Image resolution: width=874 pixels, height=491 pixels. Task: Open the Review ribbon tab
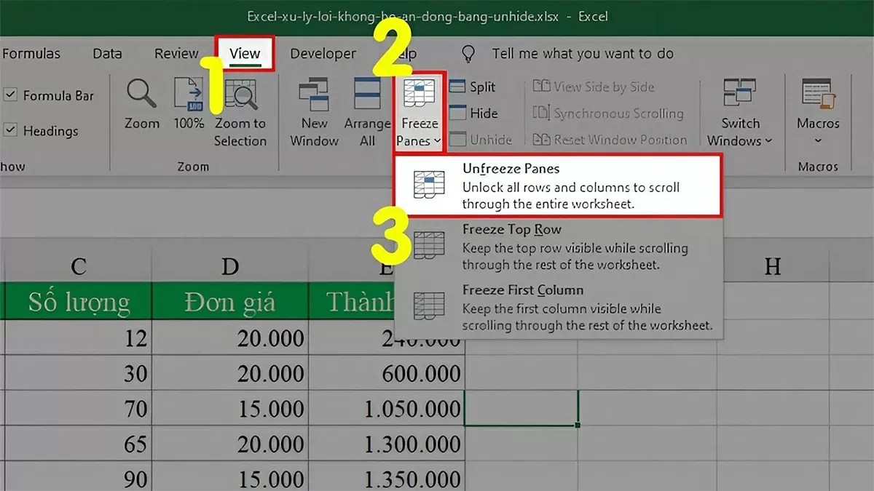(176, 53)
